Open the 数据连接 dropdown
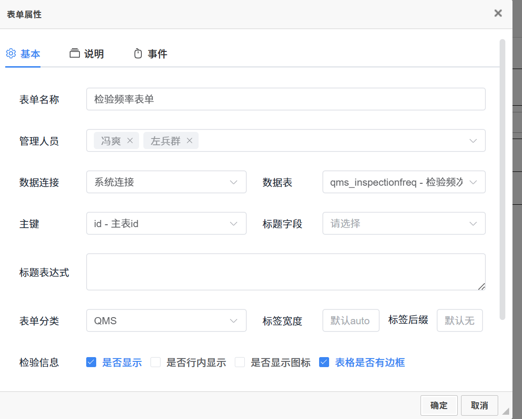The image size is (522, 419). click(166, 182)
